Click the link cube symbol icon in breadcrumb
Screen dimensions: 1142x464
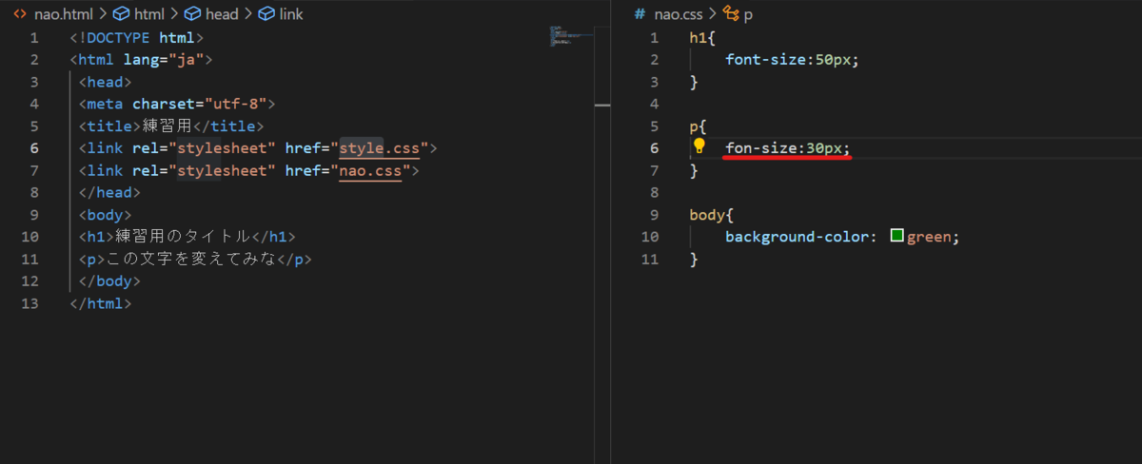click(266, 14)
